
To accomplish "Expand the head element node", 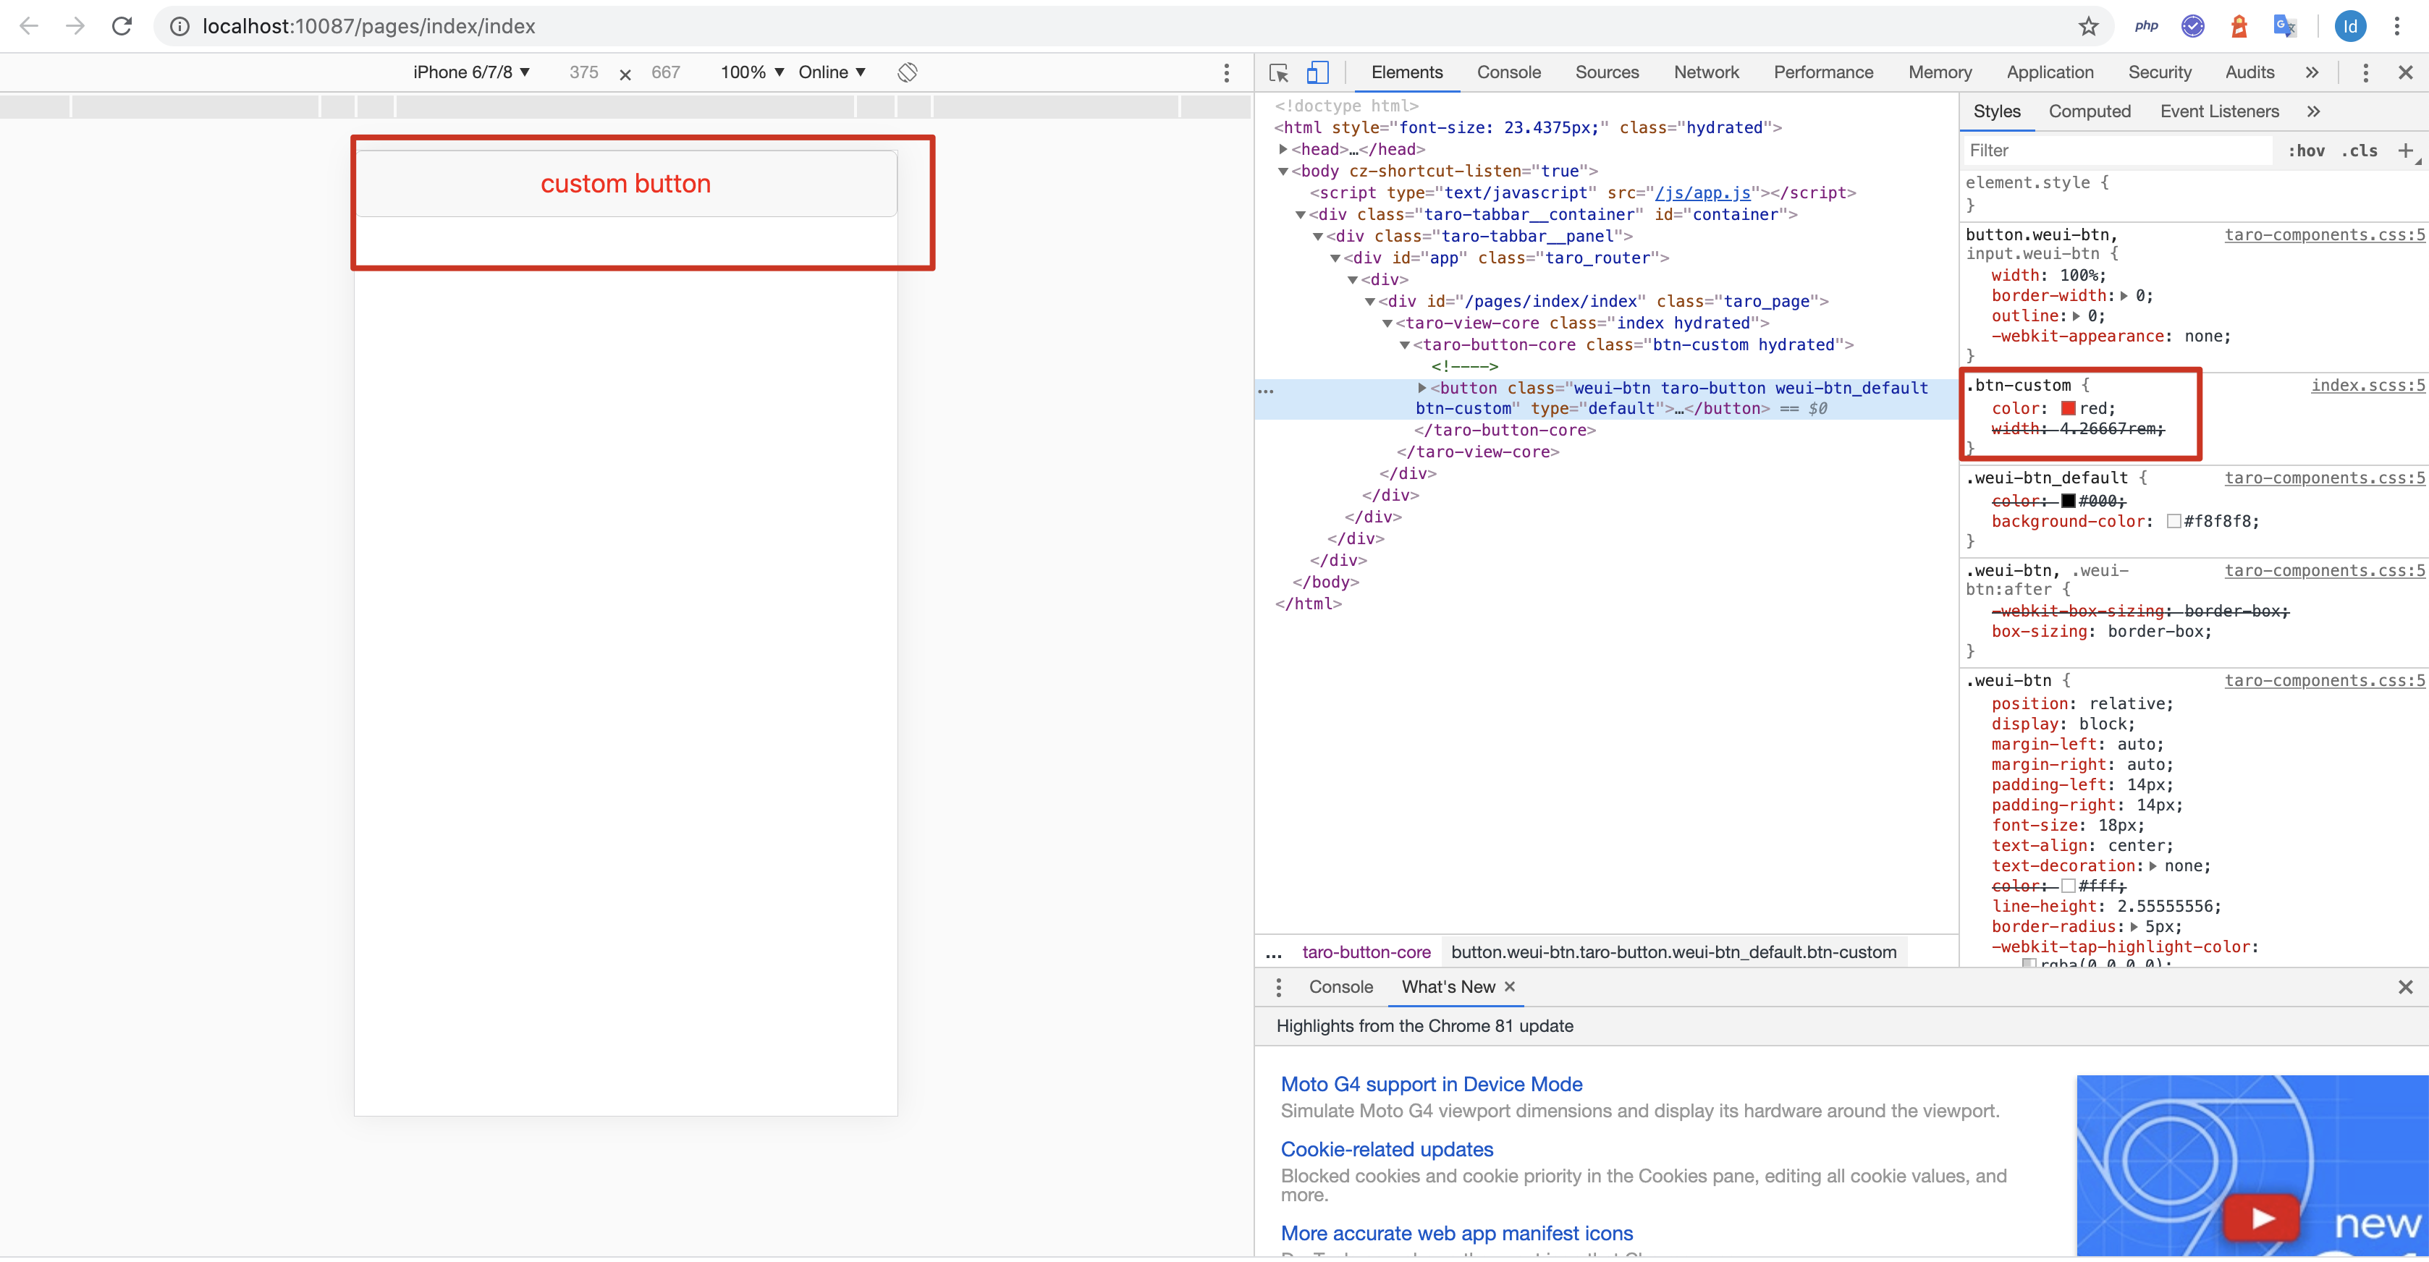I will 1283,149.
